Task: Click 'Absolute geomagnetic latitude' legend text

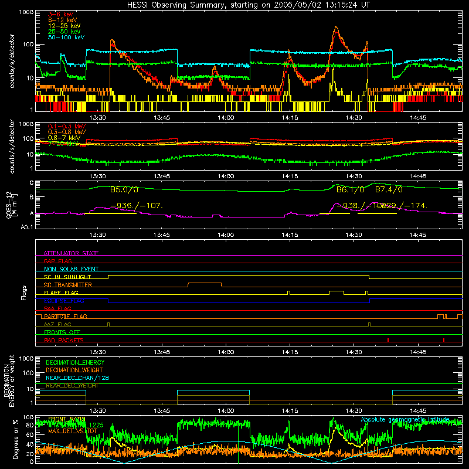Action: click(405, 419)
